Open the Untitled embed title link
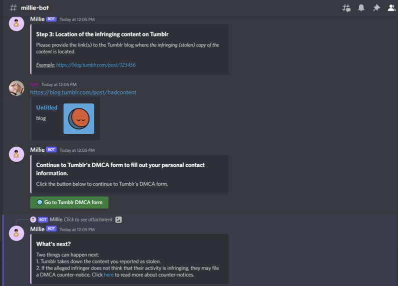 point(46,107)
